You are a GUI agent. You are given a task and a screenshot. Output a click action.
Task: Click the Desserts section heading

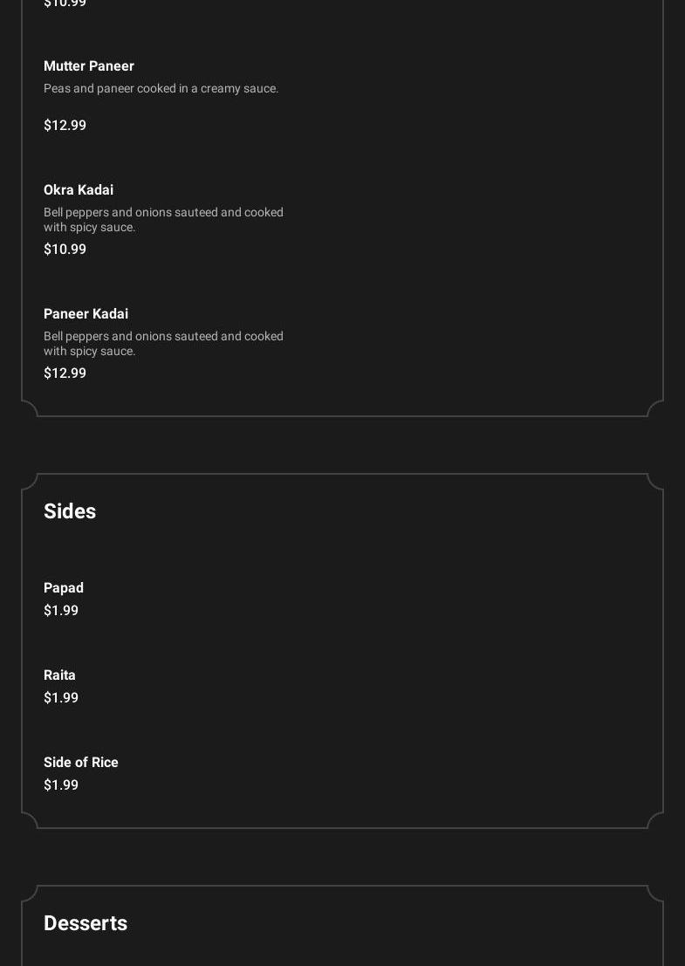(86, 923)
